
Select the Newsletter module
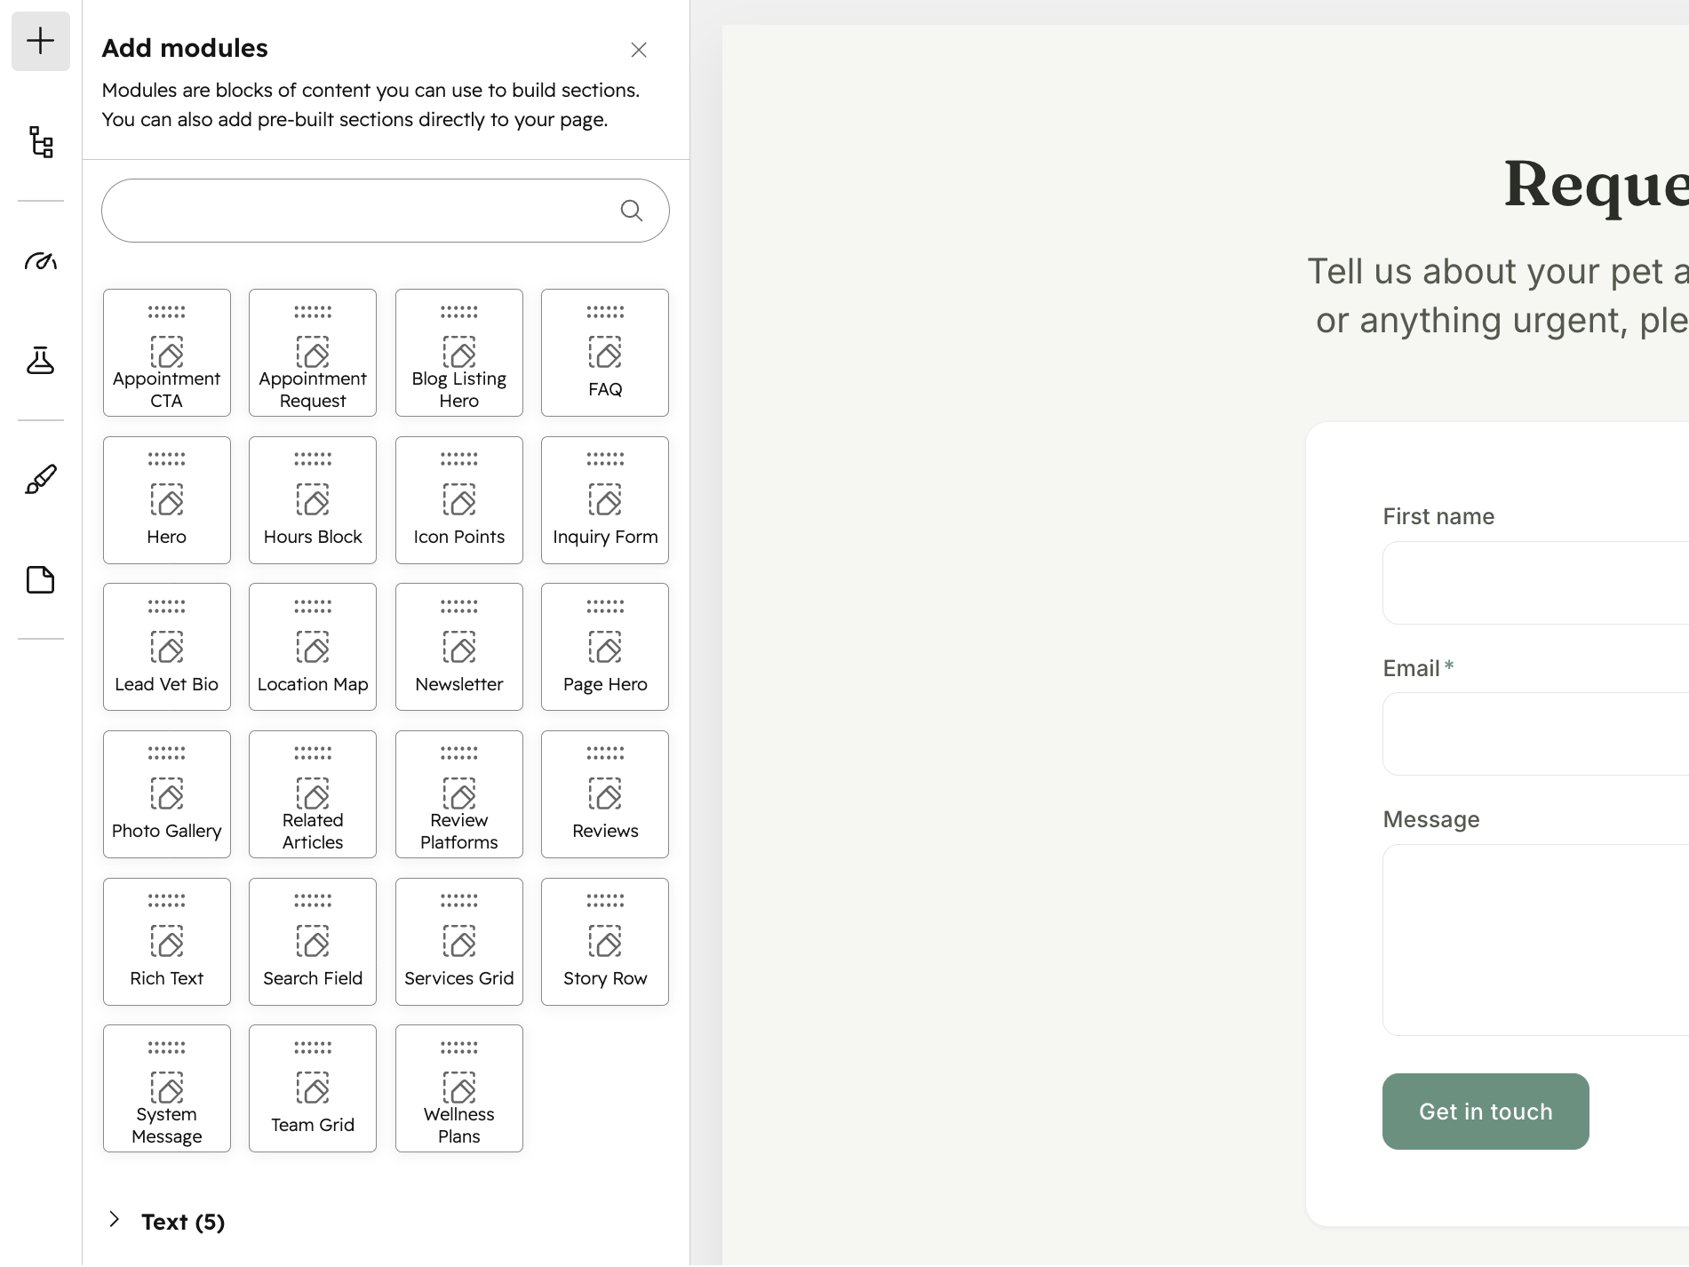pyautogui.click(x=459, y=647)
